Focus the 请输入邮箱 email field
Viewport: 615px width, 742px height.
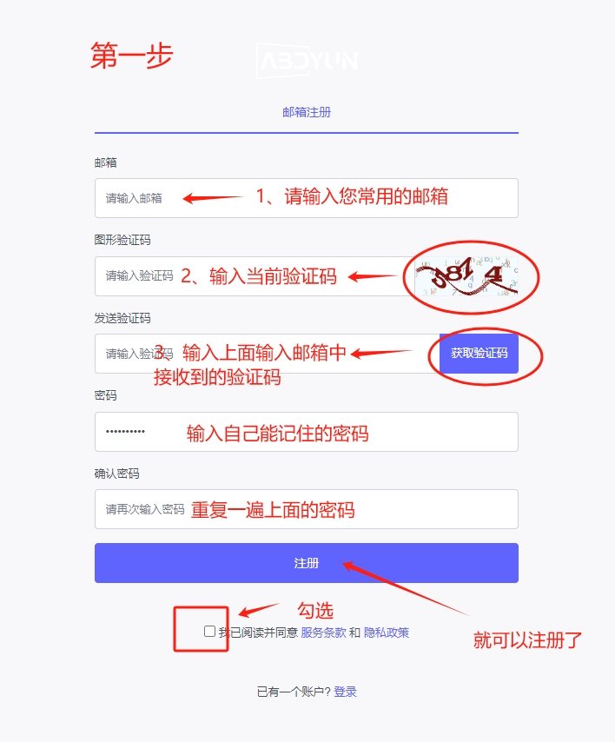pos(307,198)
